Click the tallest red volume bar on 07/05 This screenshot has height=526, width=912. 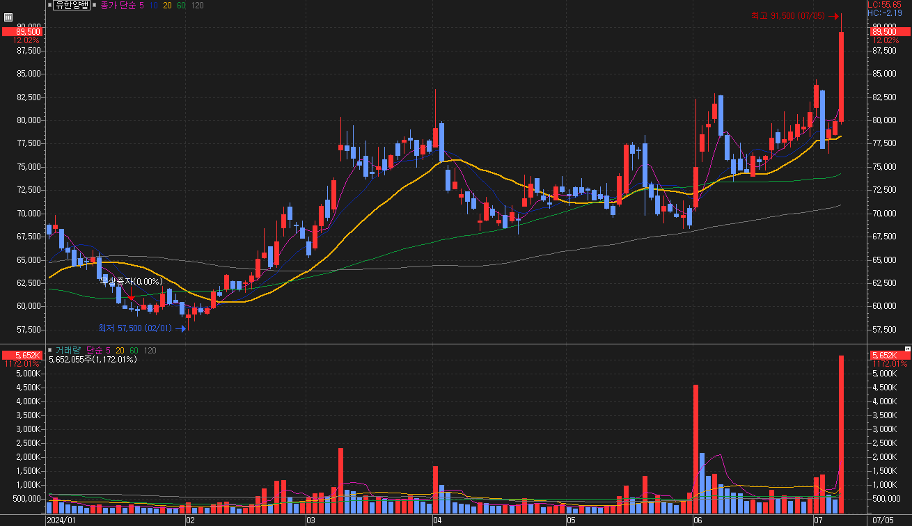[x=841, y=434]
